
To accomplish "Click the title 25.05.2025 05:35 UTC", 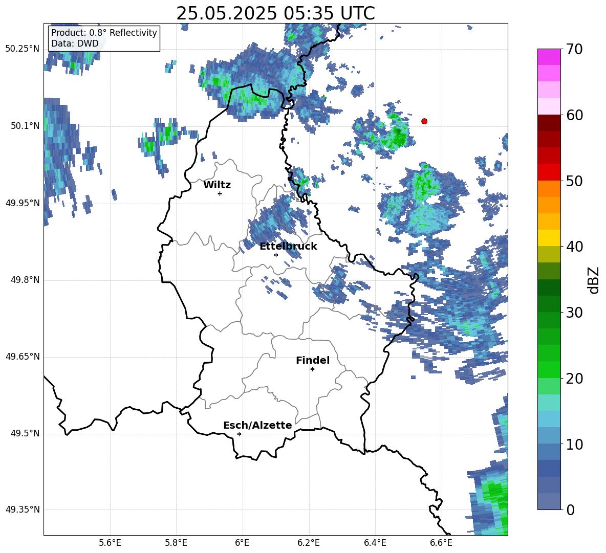I will tap(275, 13).
